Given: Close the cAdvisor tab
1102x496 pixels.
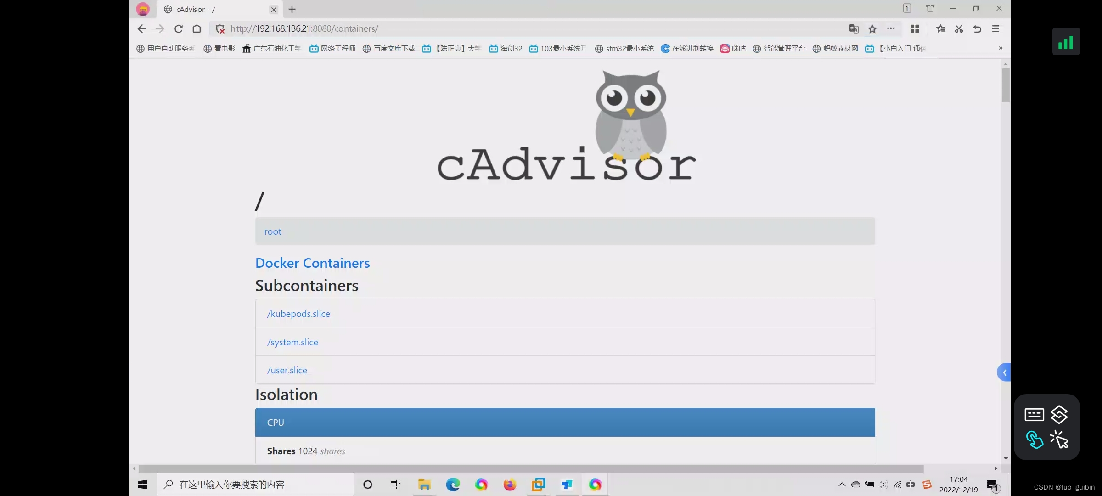Looking at the screenshot, I should [x=274, y=10].
